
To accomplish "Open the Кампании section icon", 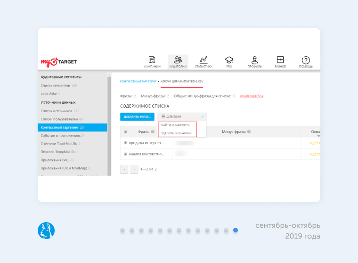I will 152,60.
